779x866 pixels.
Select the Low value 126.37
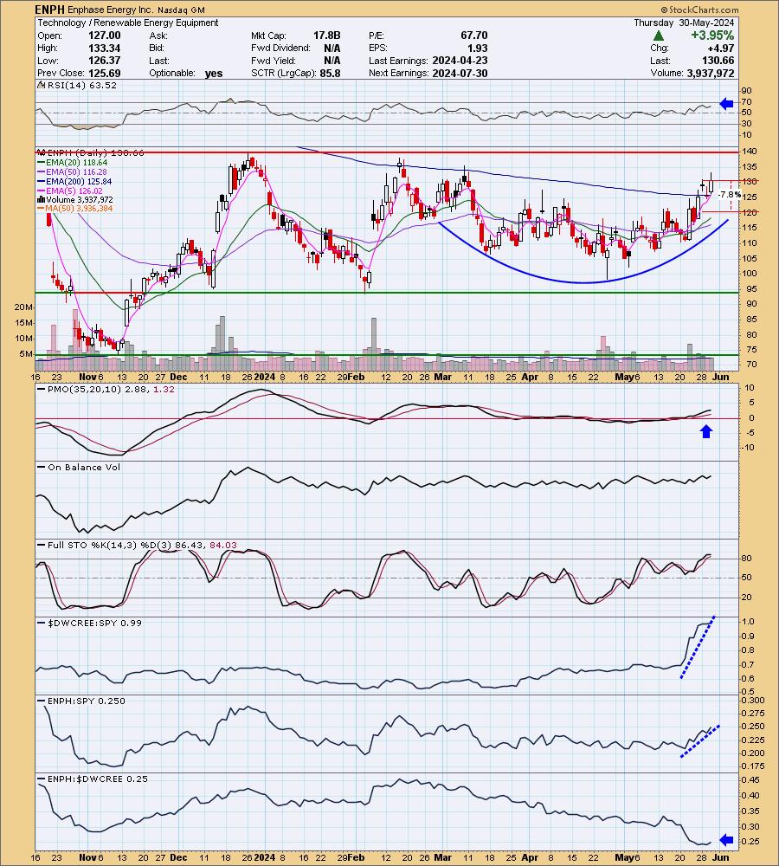coord(105,61)
